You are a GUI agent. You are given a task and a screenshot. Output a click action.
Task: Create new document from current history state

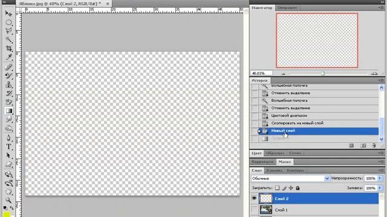coord(351,146)
